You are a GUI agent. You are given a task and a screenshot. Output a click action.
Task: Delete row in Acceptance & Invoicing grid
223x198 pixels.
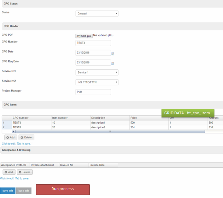24,172
